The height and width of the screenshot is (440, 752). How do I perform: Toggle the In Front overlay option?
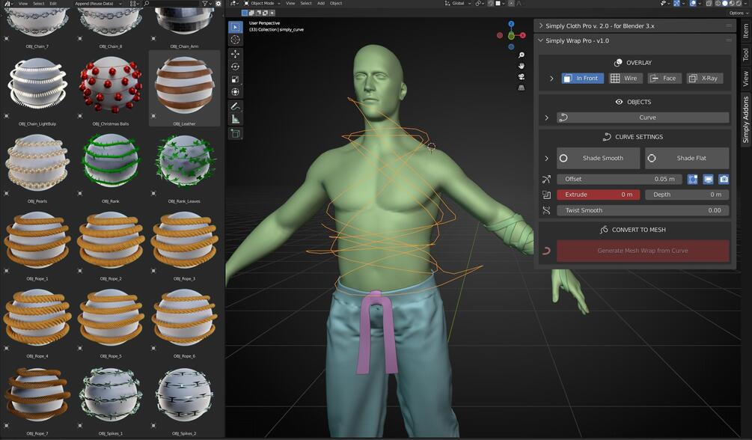[x=582, y=79]
